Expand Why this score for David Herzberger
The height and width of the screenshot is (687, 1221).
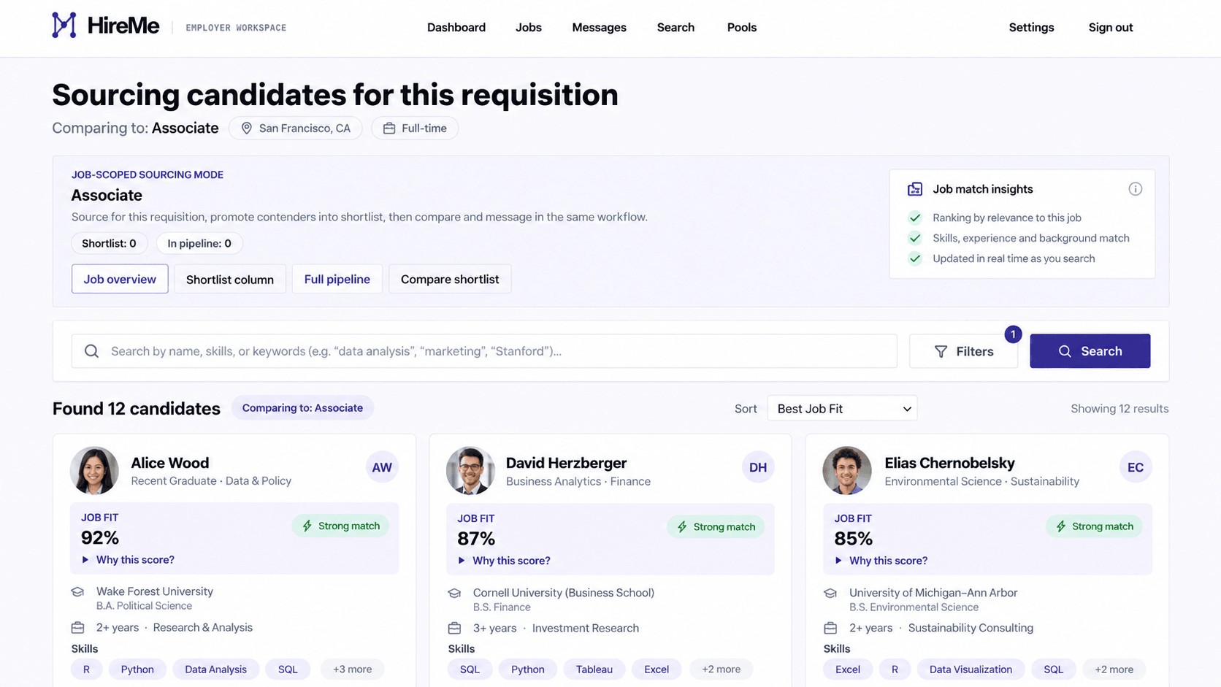click(505, 561)
